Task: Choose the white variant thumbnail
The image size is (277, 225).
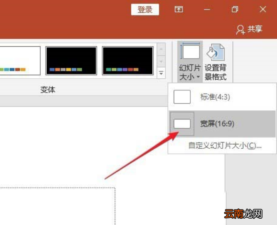Action: pyautogui.click(x=20, y=61)
